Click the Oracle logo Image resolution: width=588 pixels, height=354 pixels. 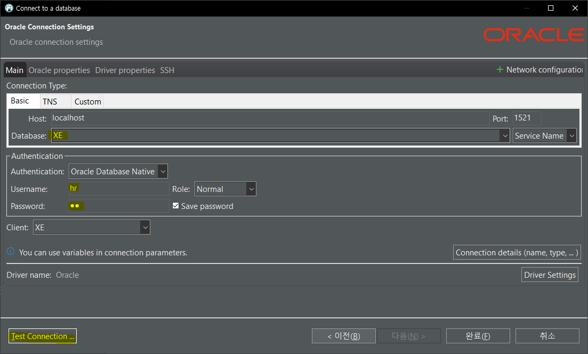point(533,35)
